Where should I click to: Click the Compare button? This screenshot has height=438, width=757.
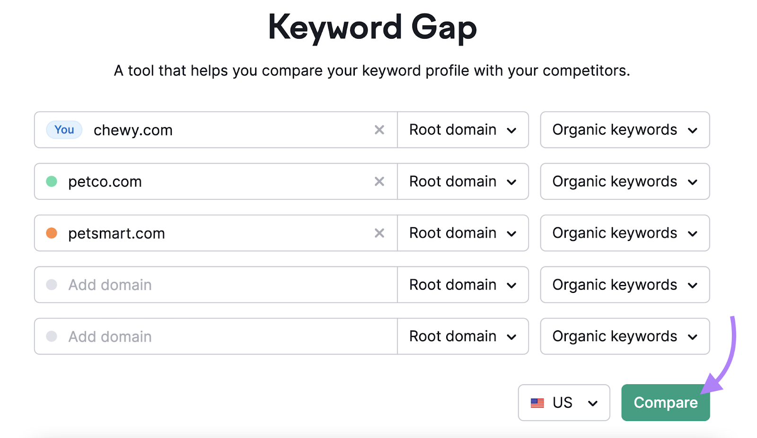tap(665, 403)
